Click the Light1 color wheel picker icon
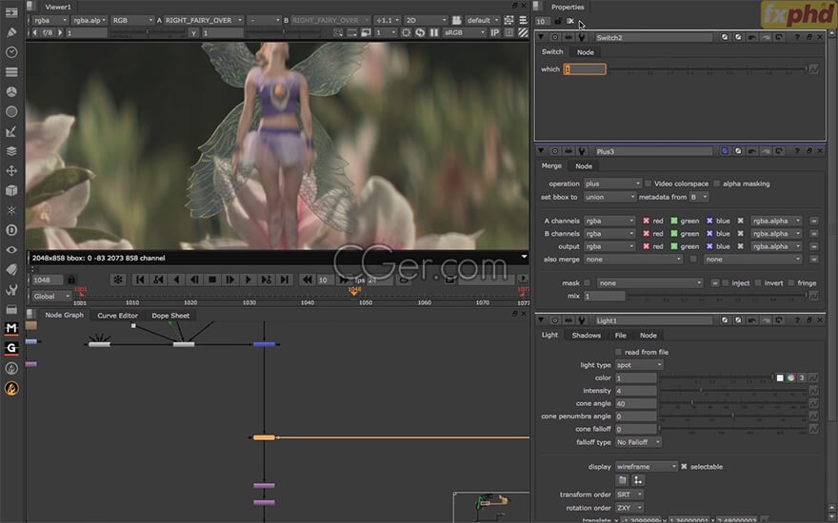The image size is (838, 523). pos(790,378)
